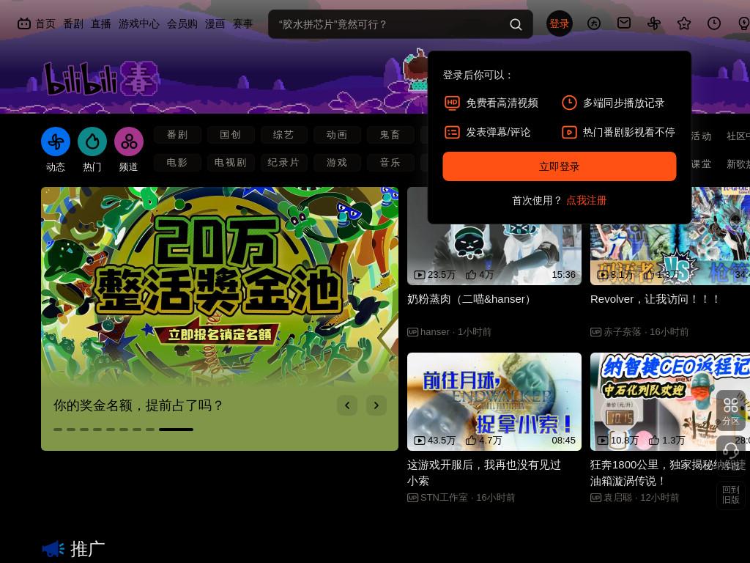Open the 奶粉蒸肉 video thumbnail
Screen dimensions: 750x563
point(494,254)
